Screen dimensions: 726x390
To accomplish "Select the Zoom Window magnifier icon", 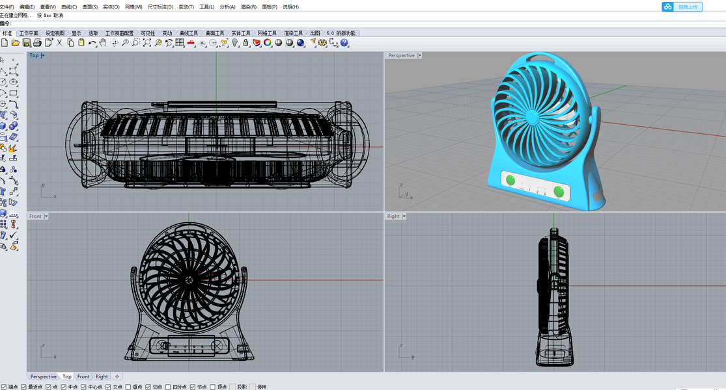I will (135, 42).
